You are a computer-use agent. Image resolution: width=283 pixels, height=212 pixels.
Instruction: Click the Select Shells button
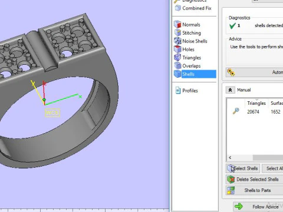pos(243,168)
